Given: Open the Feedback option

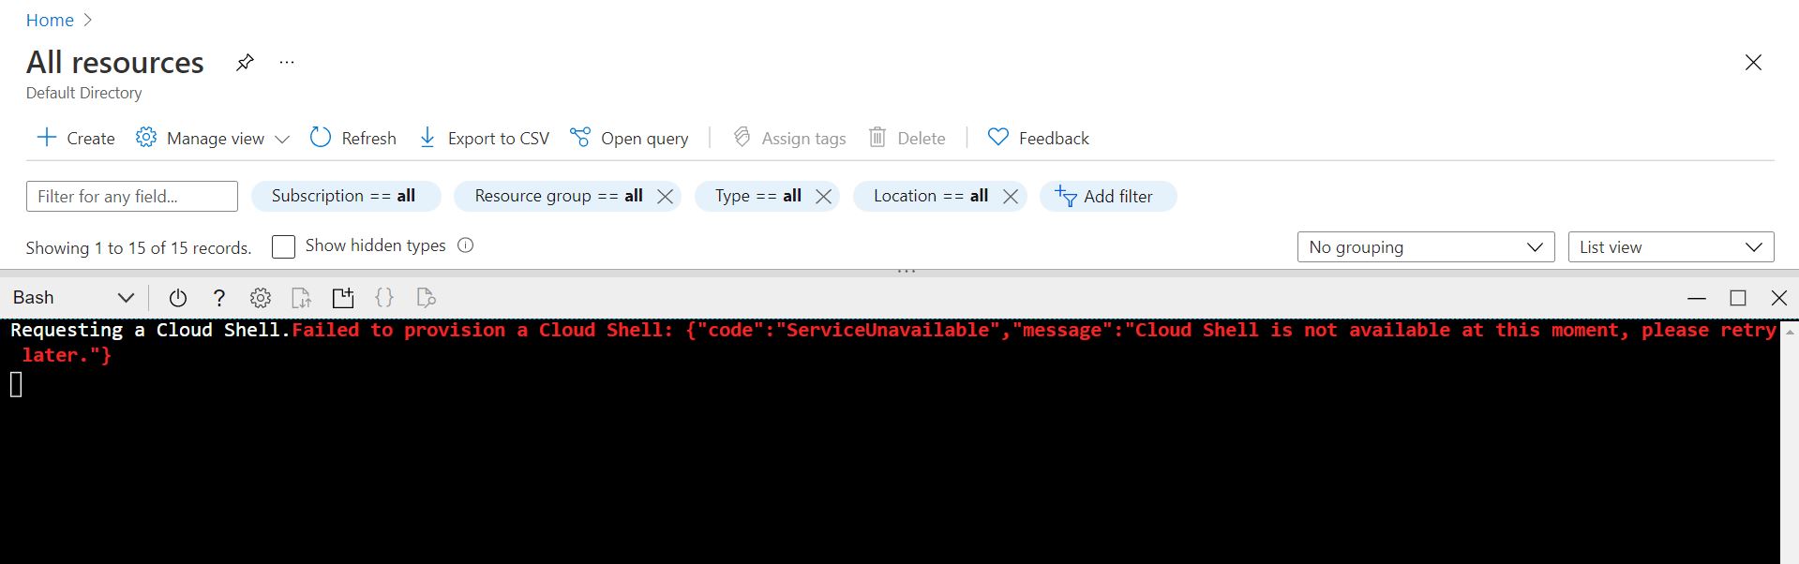Looking at the screenshot, I should (1038, 138).
